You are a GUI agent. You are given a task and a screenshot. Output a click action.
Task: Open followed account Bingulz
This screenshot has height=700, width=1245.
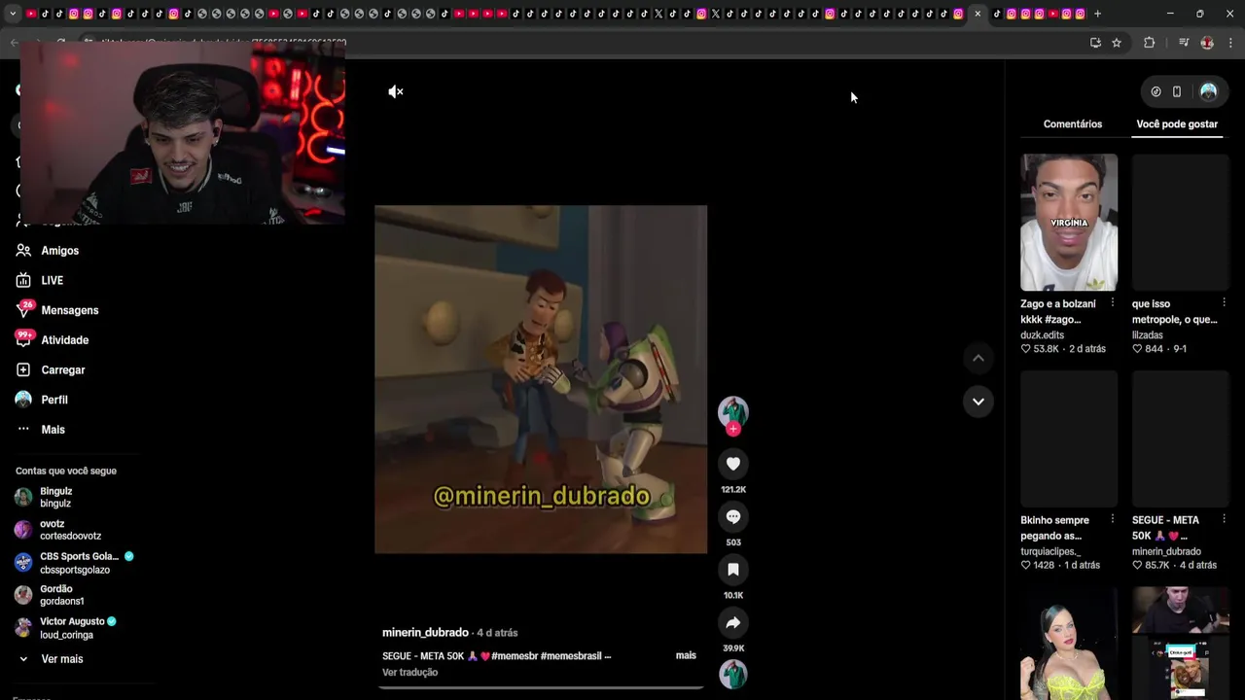(x=56, y=497)
